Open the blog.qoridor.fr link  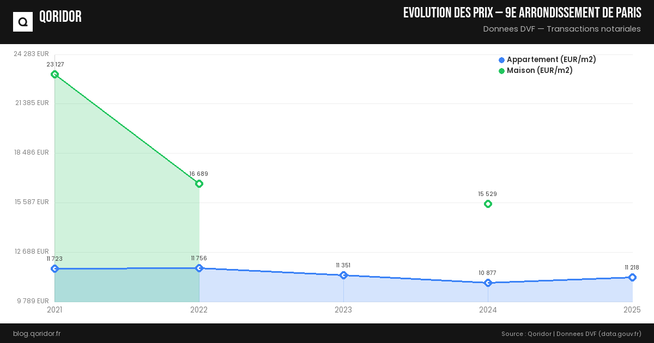point(37,333)
